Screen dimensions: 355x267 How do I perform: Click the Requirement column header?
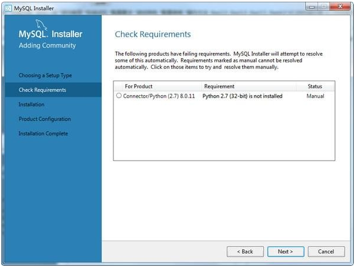[x=219, y=86]
